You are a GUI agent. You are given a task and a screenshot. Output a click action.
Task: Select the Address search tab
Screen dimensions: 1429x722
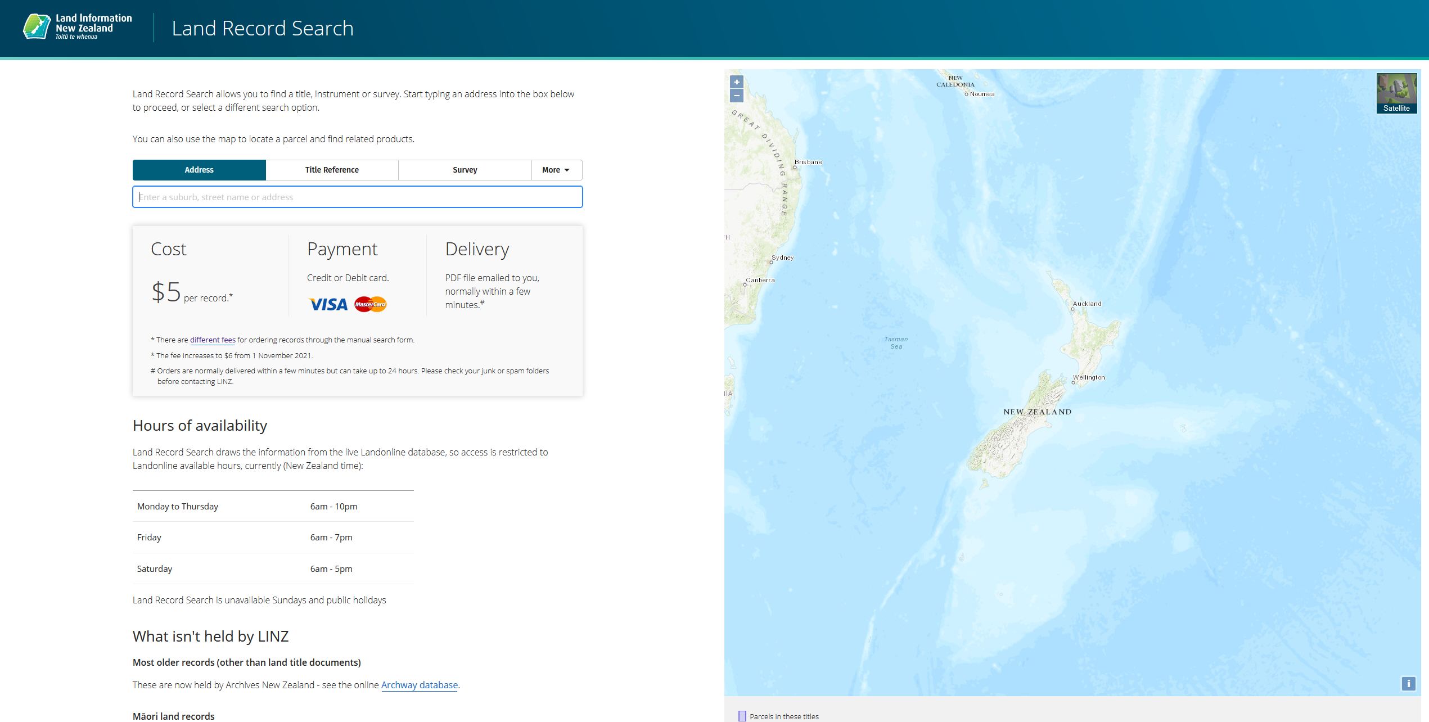pyautogui.click(x=199, y=170)
